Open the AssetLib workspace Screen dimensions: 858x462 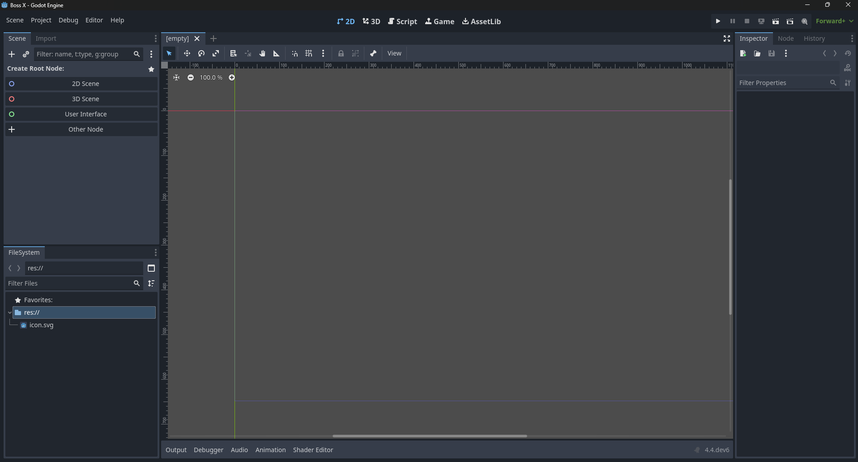pos(482,21)
